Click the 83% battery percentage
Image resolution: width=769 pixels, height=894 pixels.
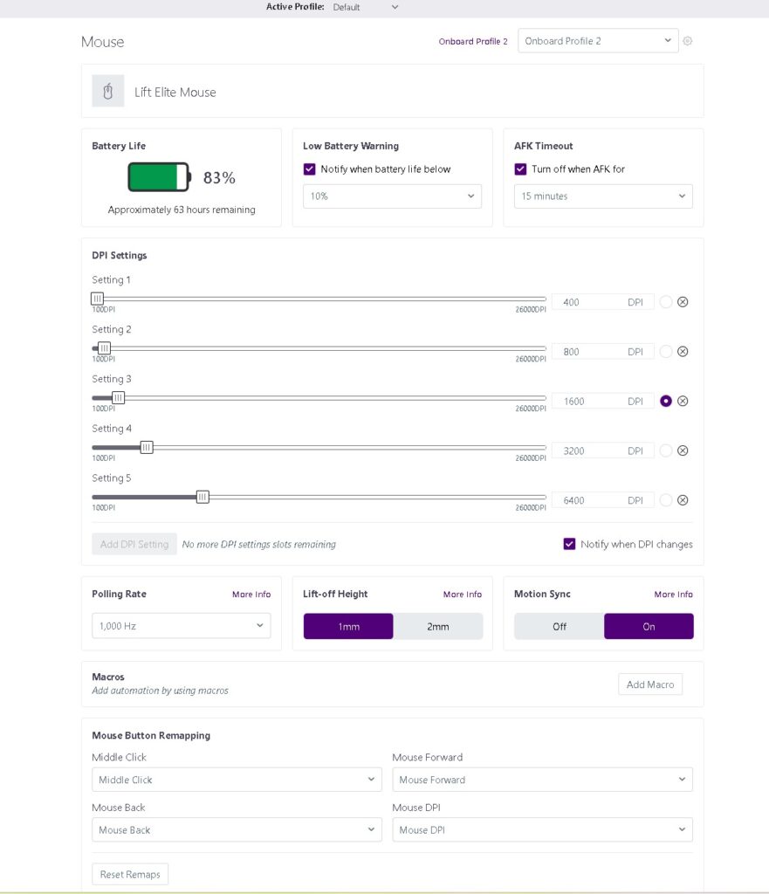(219, 178)
